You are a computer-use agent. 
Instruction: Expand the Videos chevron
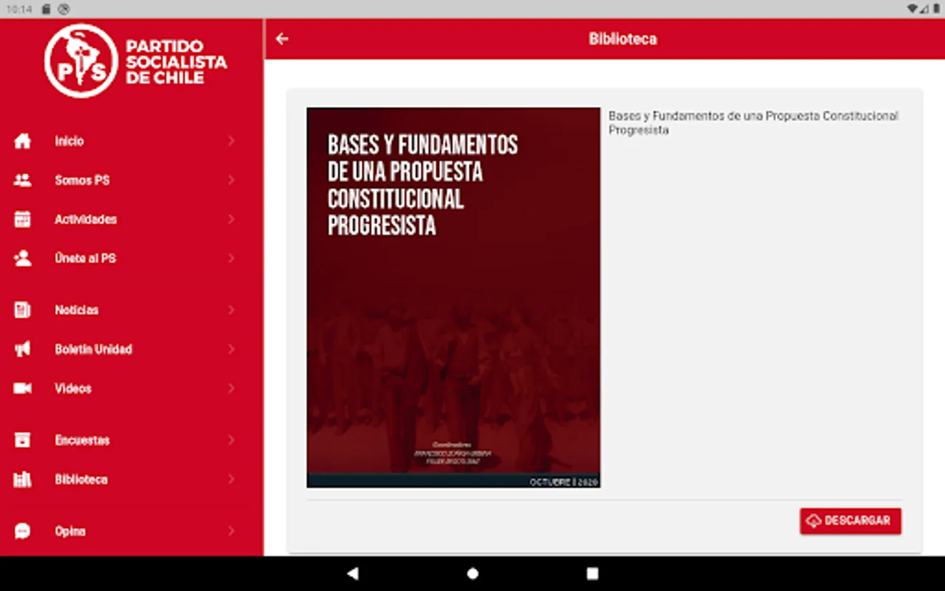tap(231, 388)
